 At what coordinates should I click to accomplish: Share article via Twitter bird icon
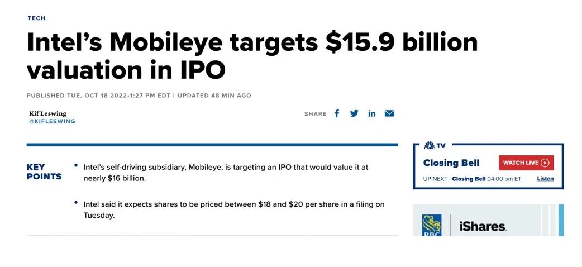(x=354, y=113)
